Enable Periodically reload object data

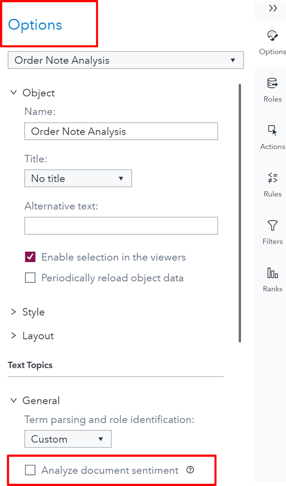30,277
